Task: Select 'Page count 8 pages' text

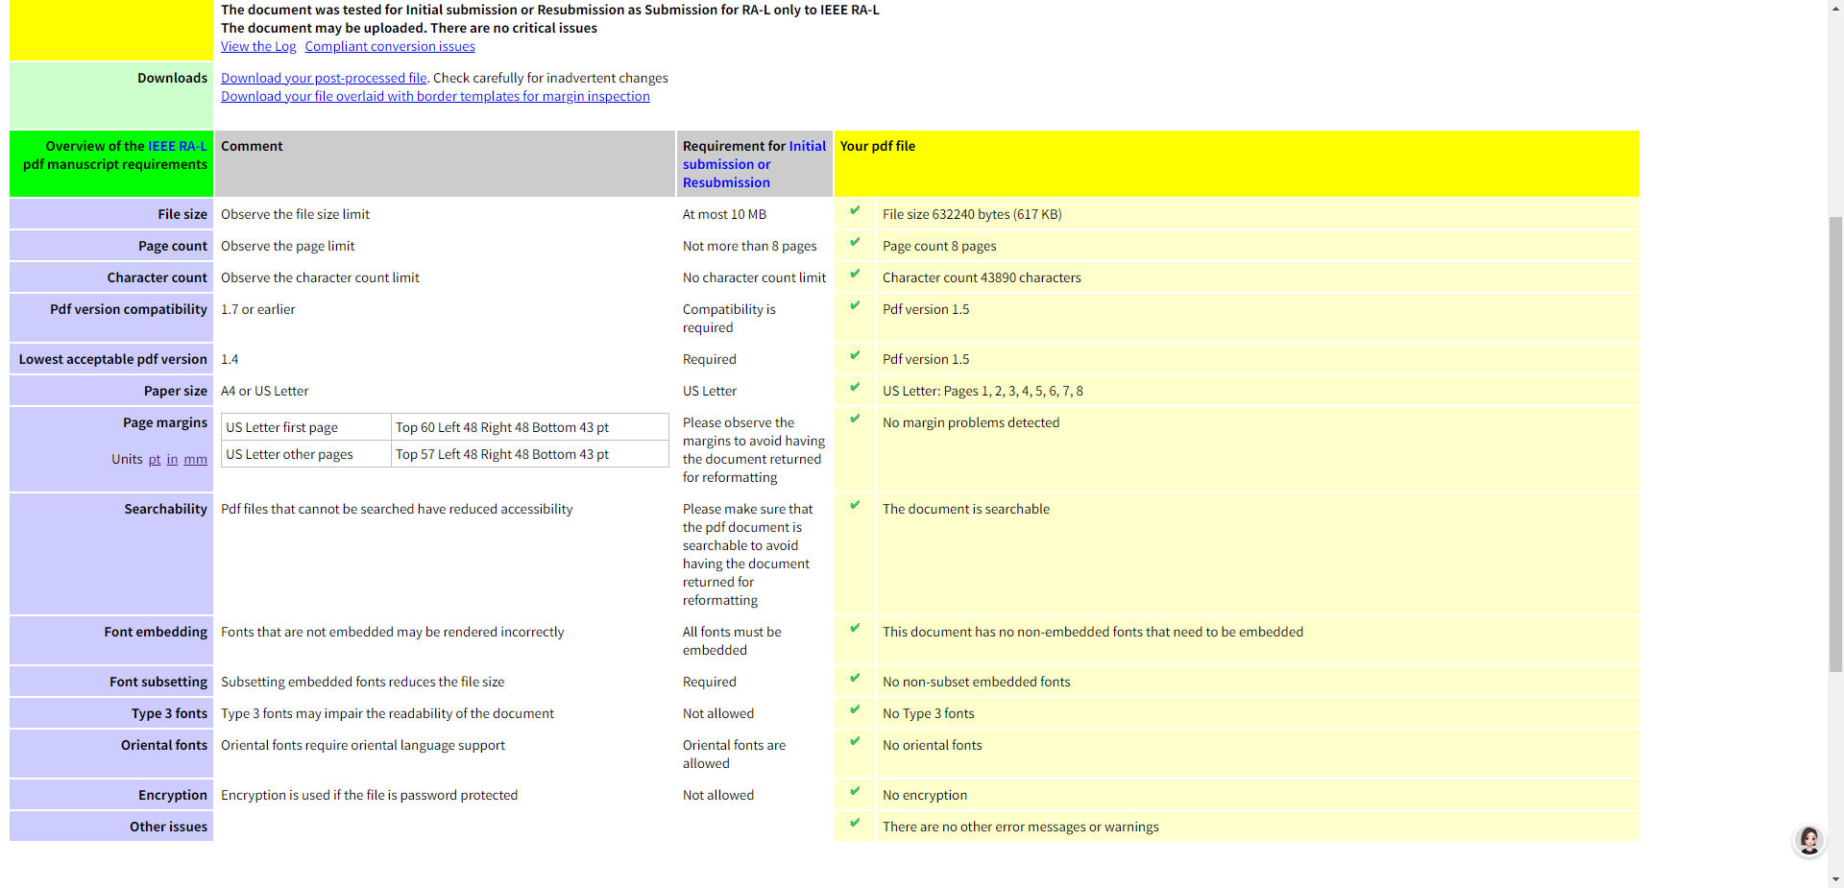Action: (x=939, y=246)
